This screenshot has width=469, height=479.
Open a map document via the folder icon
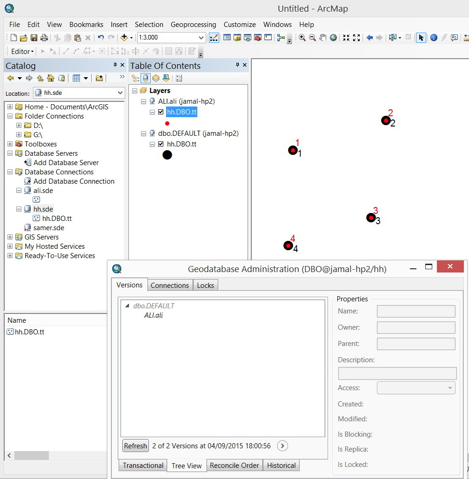tap(24, 38)
